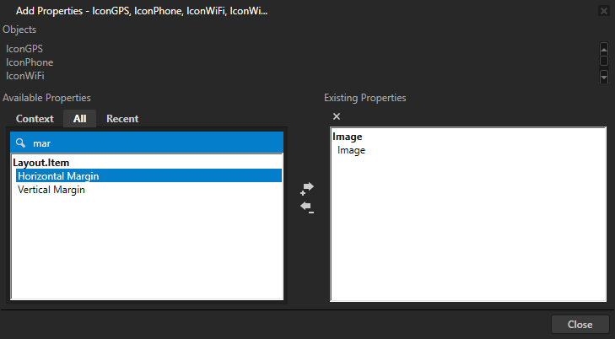The height and width of the screenshot is (339, 615).
Task: Open the Recent tab
Action: coord(122,119)
